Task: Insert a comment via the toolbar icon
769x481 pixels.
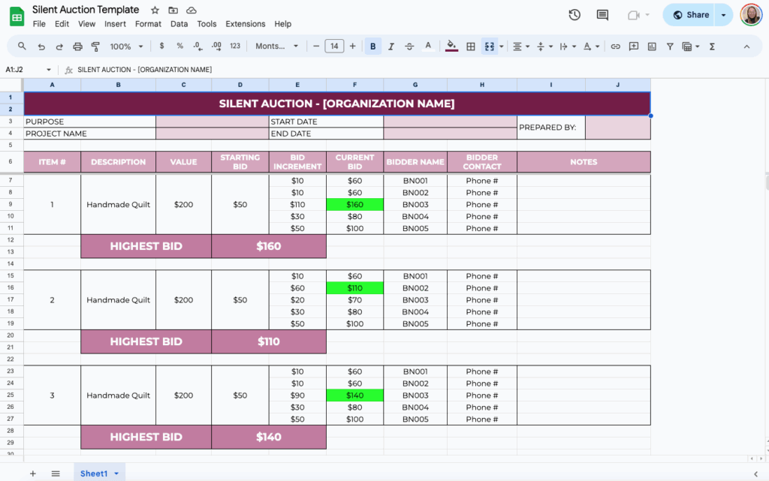Action: click(633, 46)
